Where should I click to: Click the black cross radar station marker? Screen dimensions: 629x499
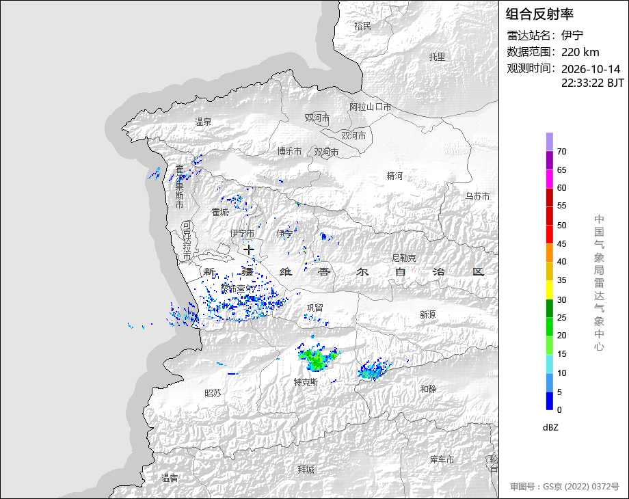pos(249,250)
